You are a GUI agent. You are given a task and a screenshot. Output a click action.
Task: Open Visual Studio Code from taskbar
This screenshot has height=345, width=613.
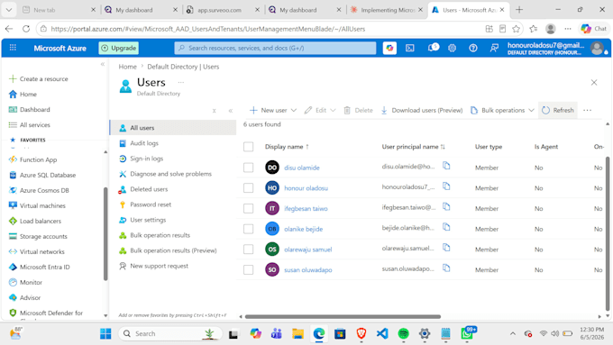382,333
